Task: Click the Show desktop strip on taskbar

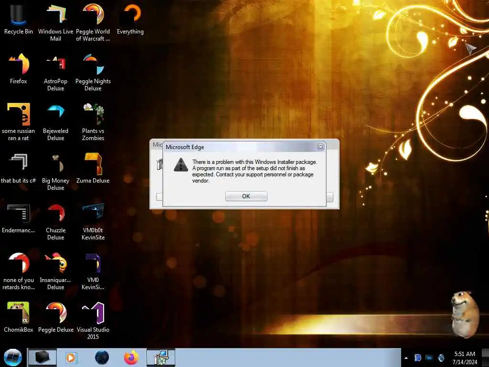Action: point(485,357)
